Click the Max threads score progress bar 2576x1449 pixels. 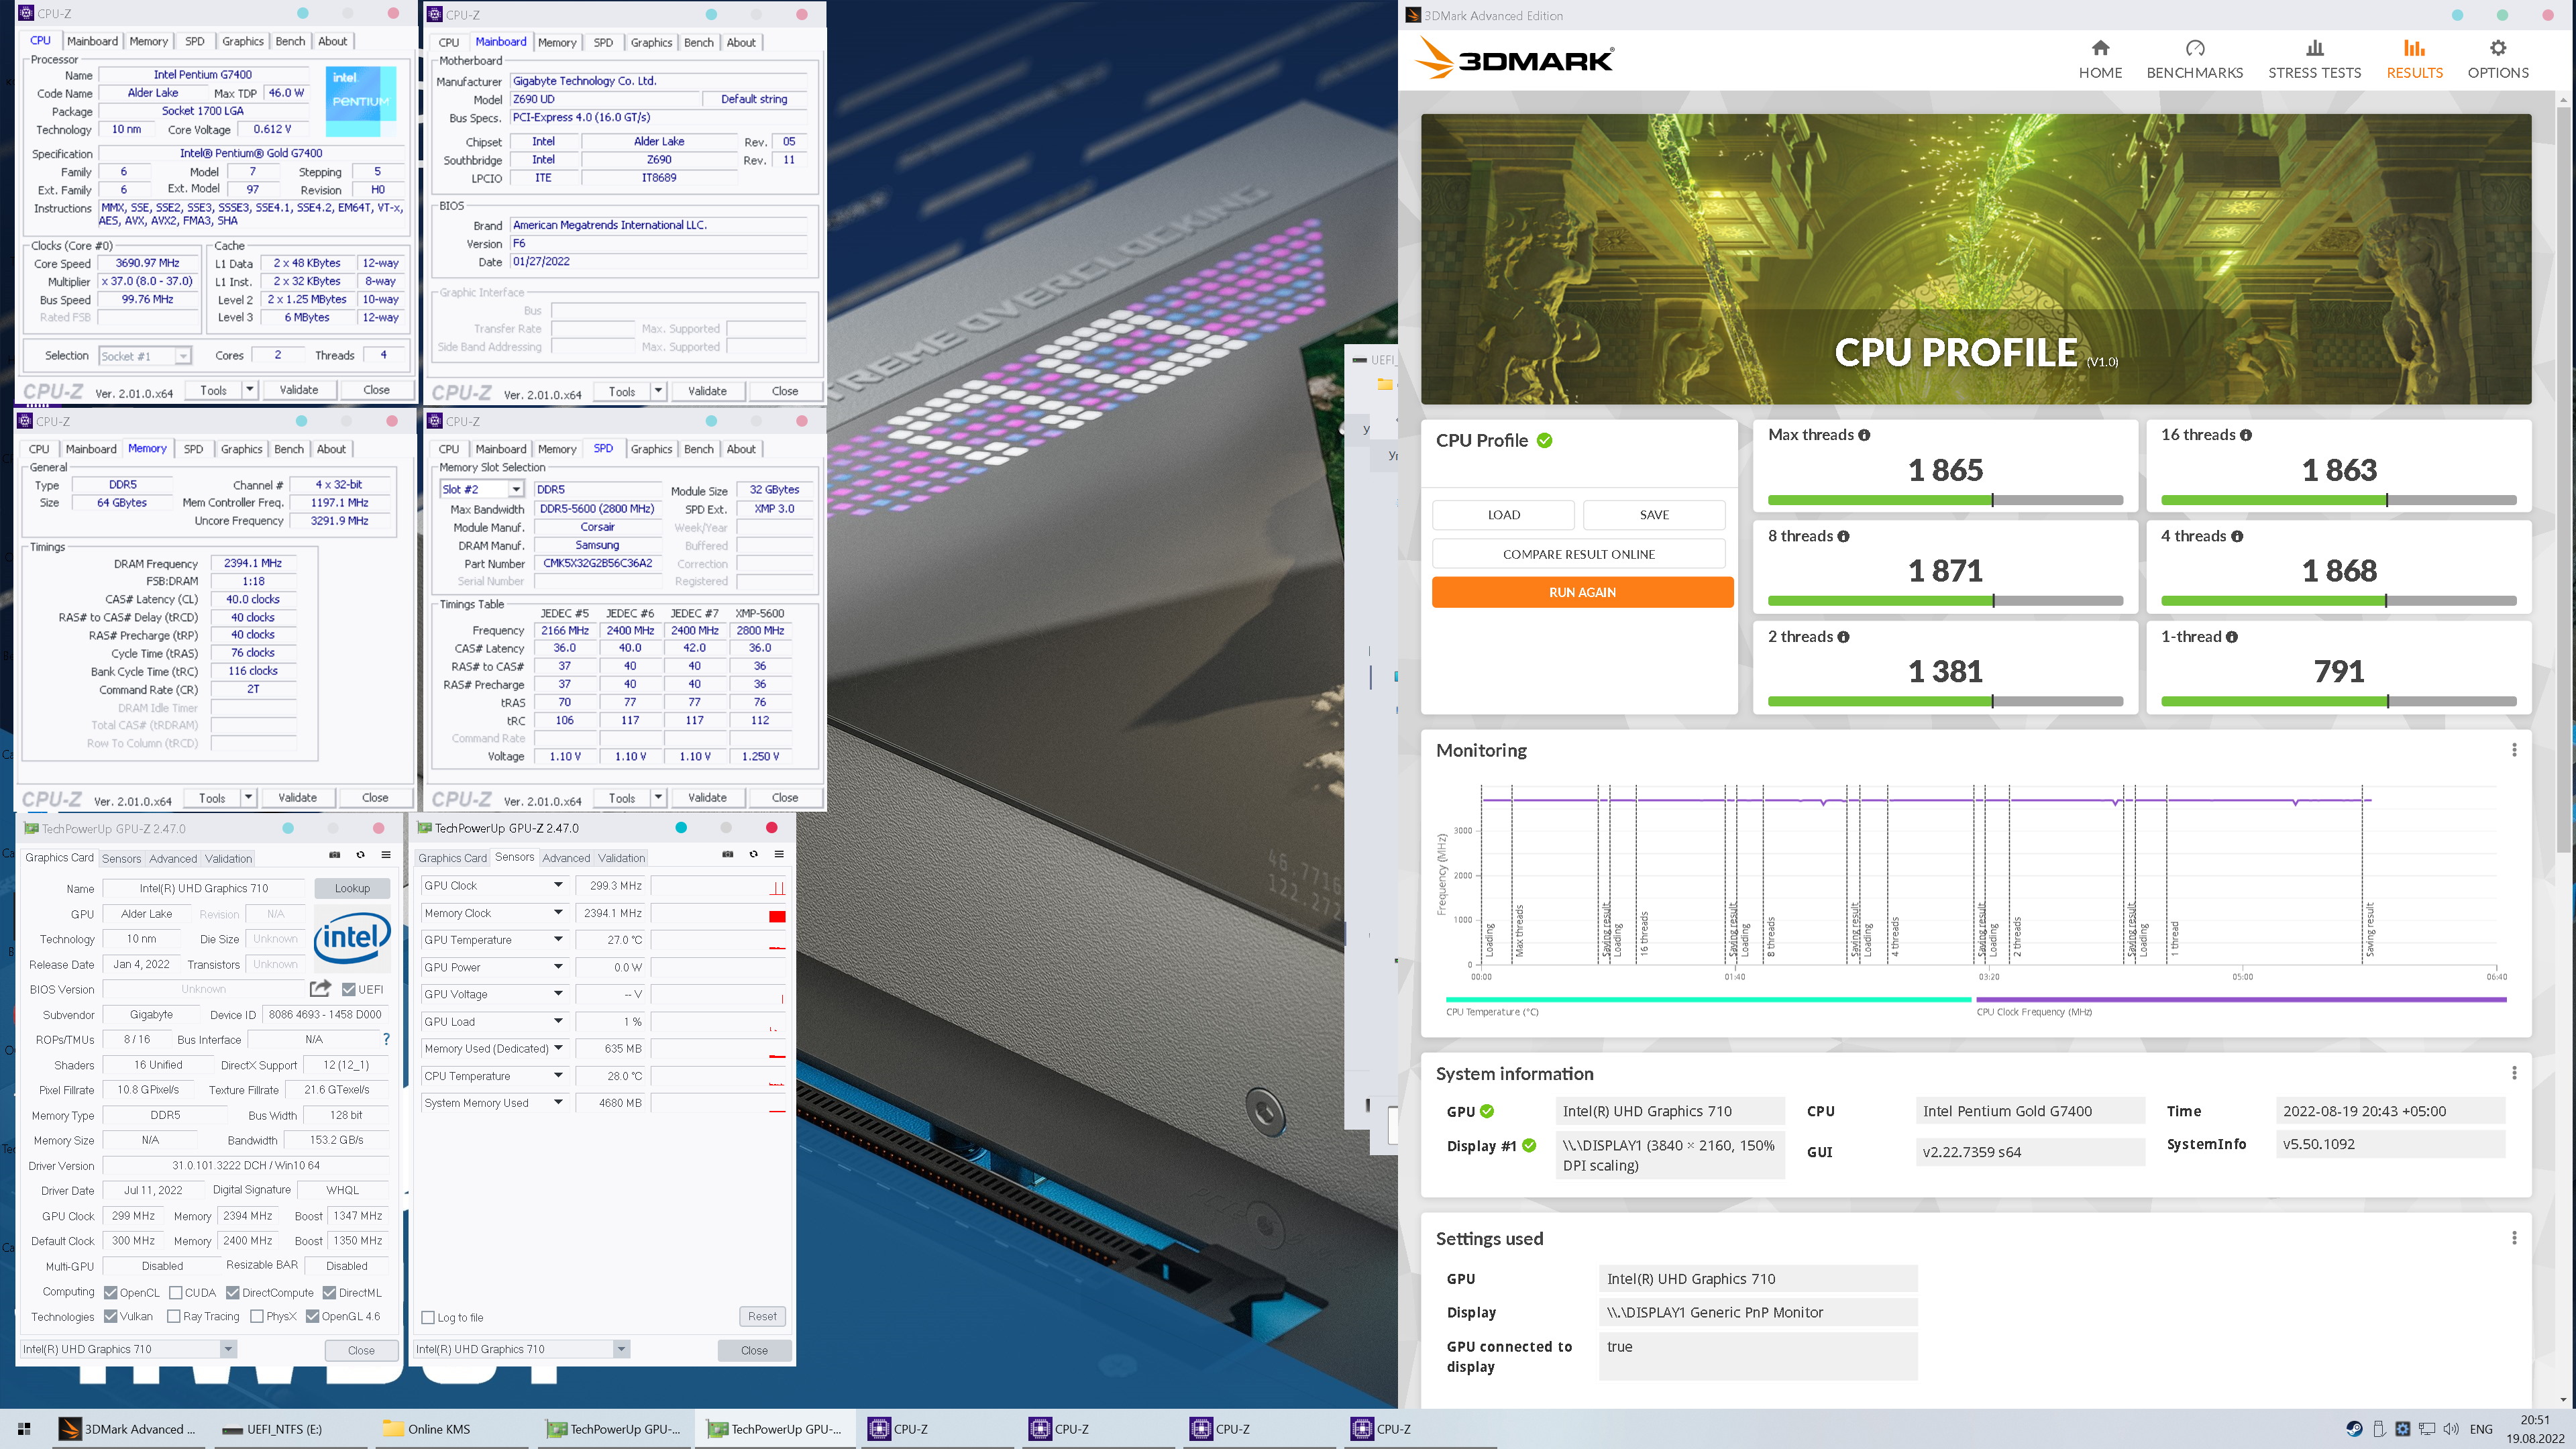coord(1945,500)
